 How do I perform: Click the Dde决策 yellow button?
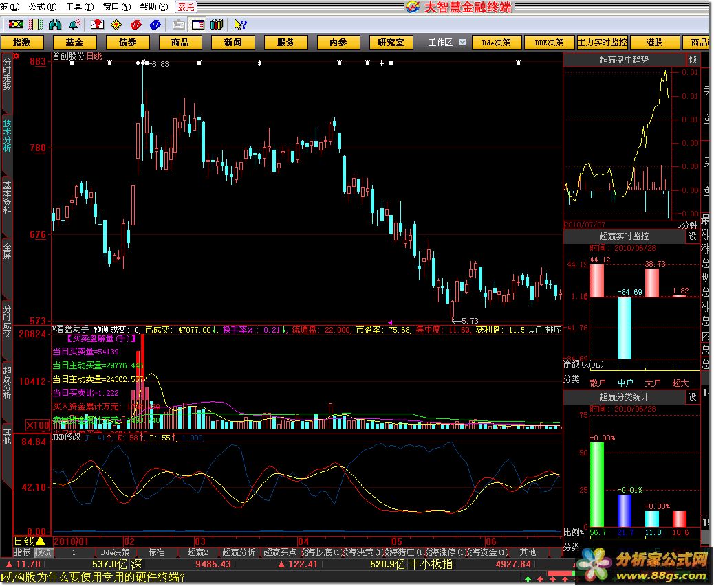pos(496,43)
